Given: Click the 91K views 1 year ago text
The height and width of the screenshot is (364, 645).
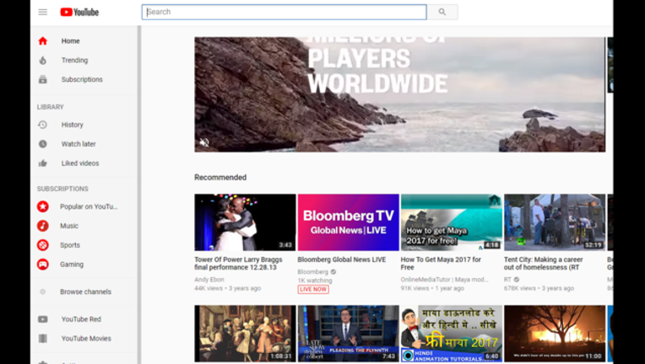Looking at the screenshot, I should pyautogui.click(x=432, y=288).
